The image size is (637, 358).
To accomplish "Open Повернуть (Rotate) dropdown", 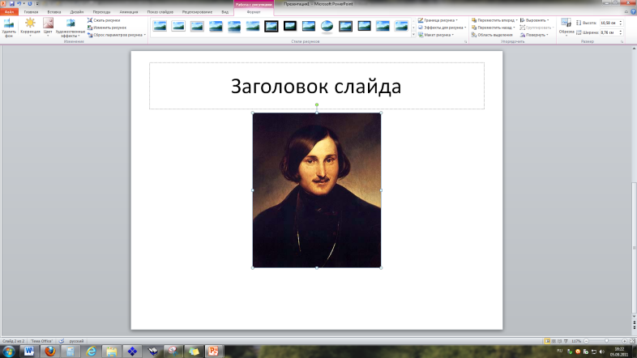I will point(534,35).
